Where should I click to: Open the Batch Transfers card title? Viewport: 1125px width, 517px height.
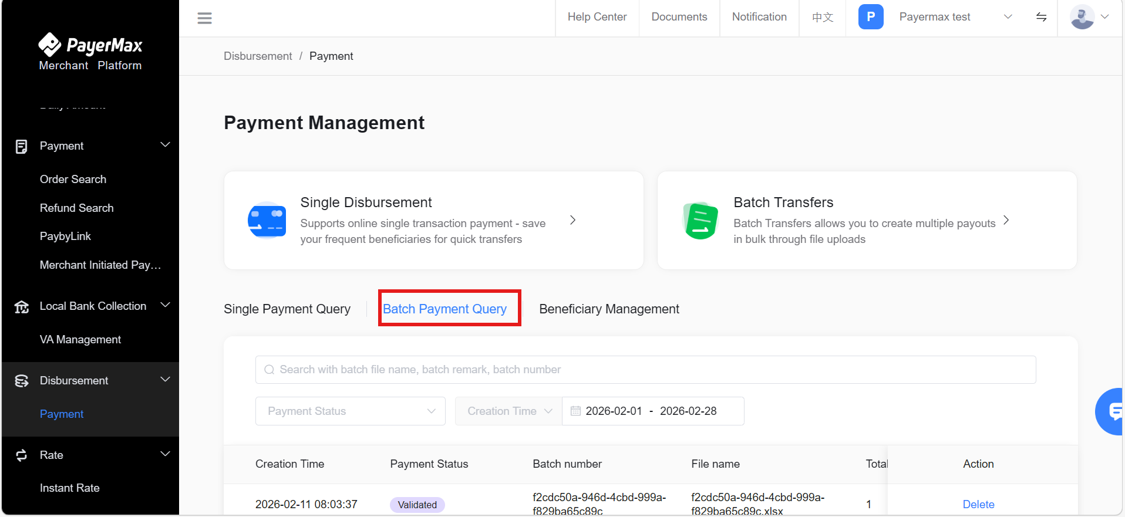[x=783, y=202]
